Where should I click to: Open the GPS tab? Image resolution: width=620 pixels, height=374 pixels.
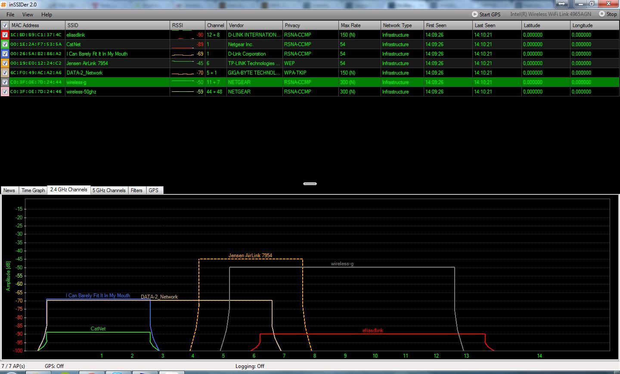point(154,190)
